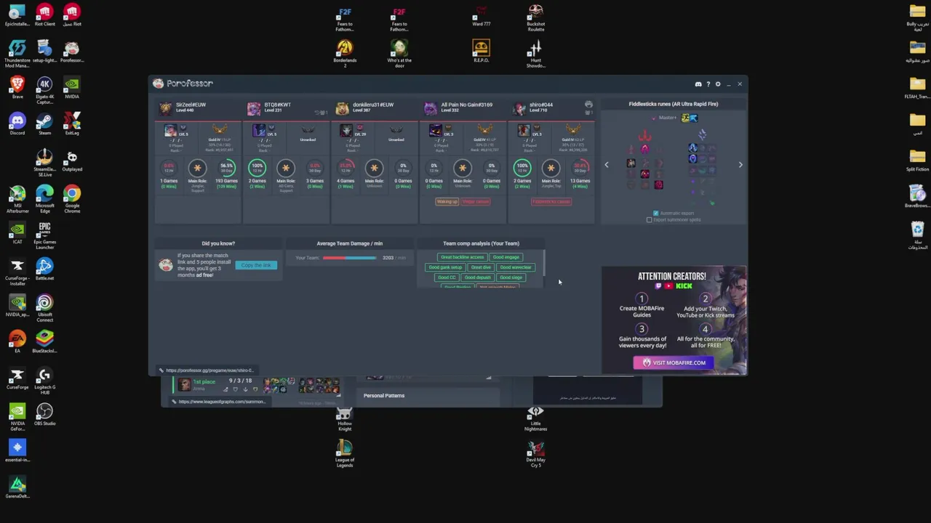931x523 pixels.
Task: Go to previous rune page arrow
Action: pyautogui.click(x=607, y=165)
